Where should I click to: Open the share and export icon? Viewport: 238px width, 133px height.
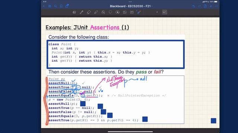[67, 6]
